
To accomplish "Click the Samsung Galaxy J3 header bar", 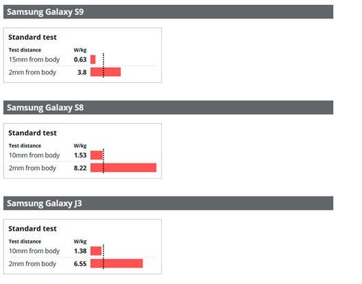I will click(x=168, y=203).
